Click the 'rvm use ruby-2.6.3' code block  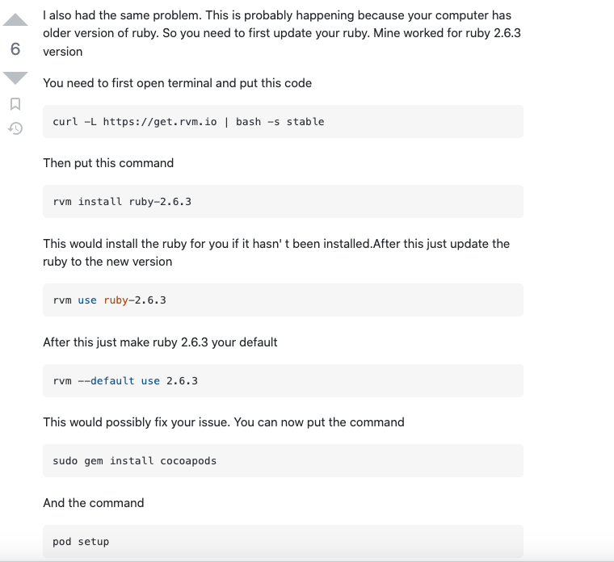pyautogui.click(x=283, y=300)
